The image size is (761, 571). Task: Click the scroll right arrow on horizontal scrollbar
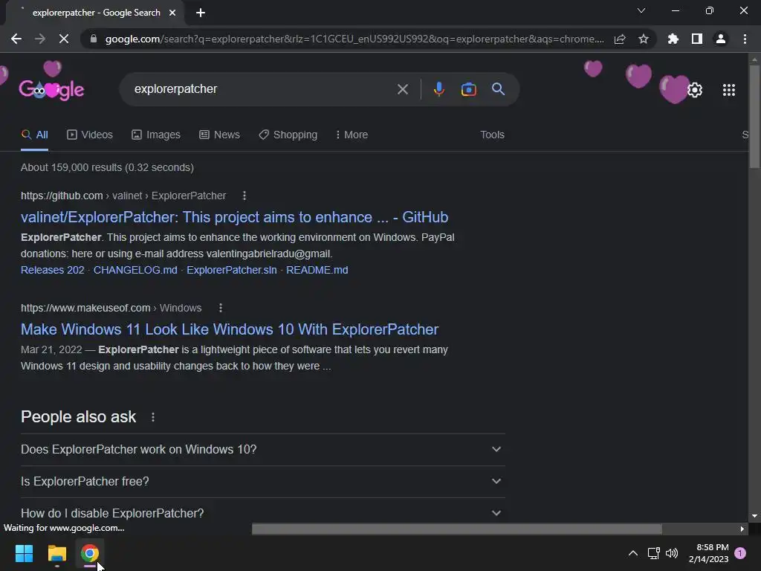click(742, 529)
